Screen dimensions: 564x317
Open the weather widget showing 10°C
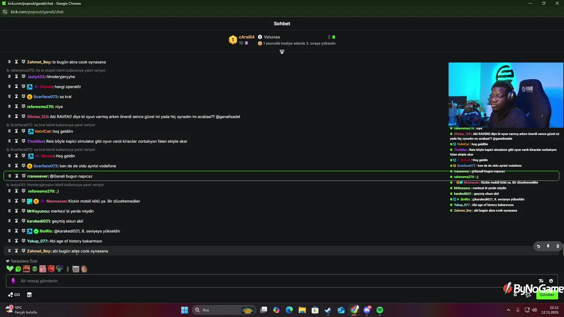tap(21, 310)
